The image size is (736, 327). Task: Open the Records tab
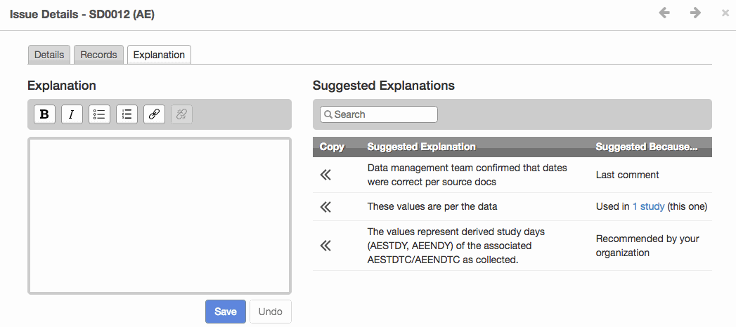(x=98, y=55)
